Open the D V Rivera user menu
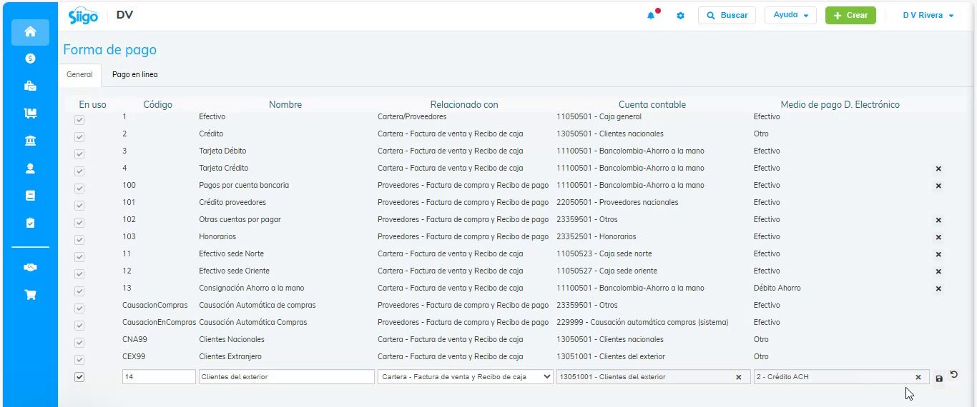Image resolution: width=977 pixels, height=407 pixels. pyautogui.click(x=928, y=15)
